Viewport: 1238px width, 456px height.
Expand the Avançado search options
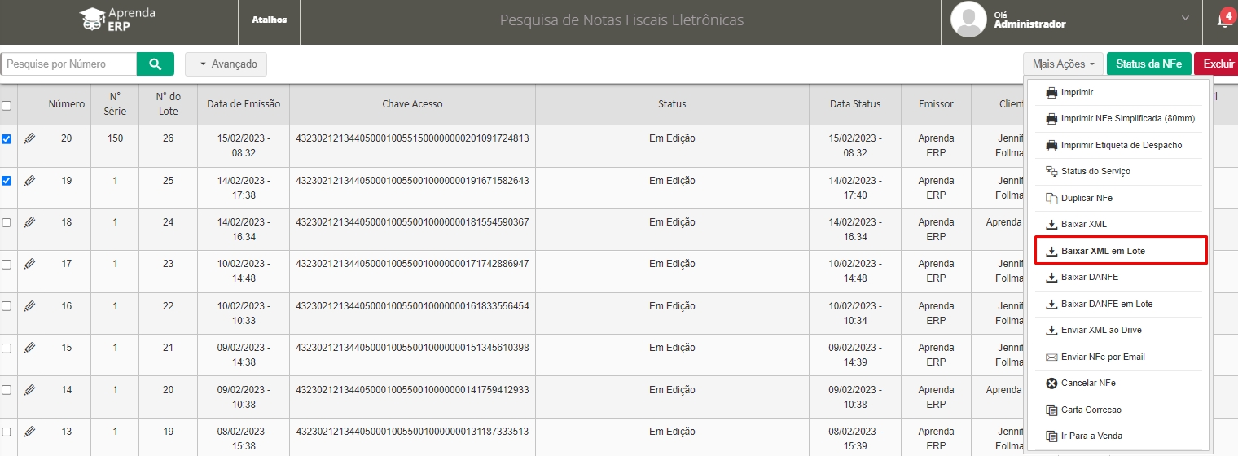click(226, 64)
